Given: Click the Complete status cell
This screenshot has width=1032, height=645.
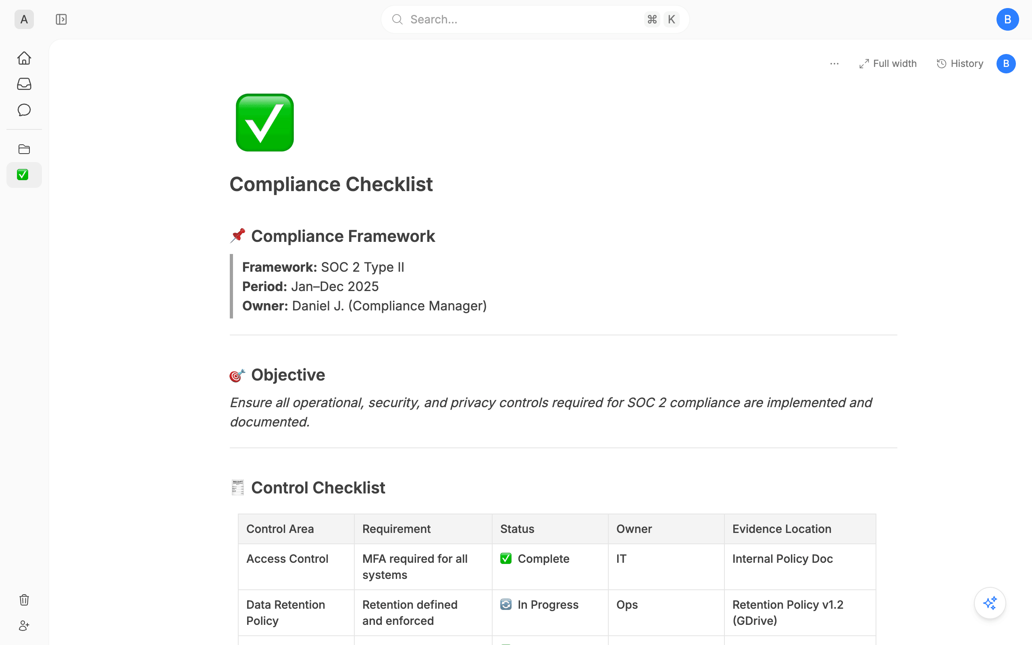Looking at the screenshot, I should (550, 567).
